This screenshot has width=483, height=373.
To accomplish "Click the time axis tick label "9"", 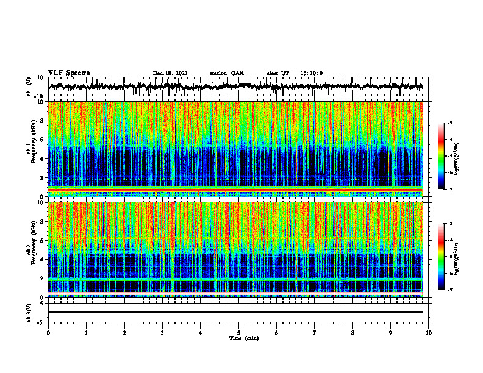I will (390, 333).
